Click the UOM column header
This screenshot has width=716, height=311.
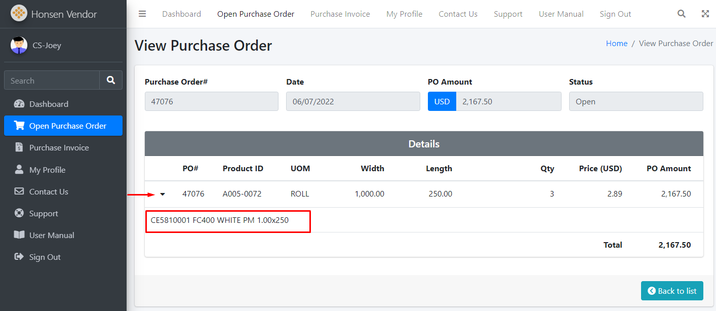(x=300, y=169)
